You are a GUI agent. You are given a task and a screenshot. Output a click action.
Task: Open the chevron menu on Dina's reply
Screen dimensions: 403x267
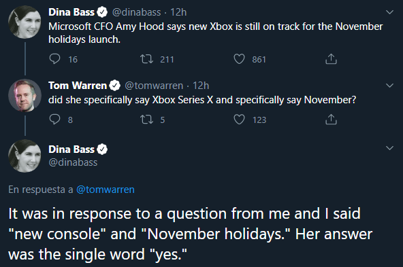click(x=389, y=148)
